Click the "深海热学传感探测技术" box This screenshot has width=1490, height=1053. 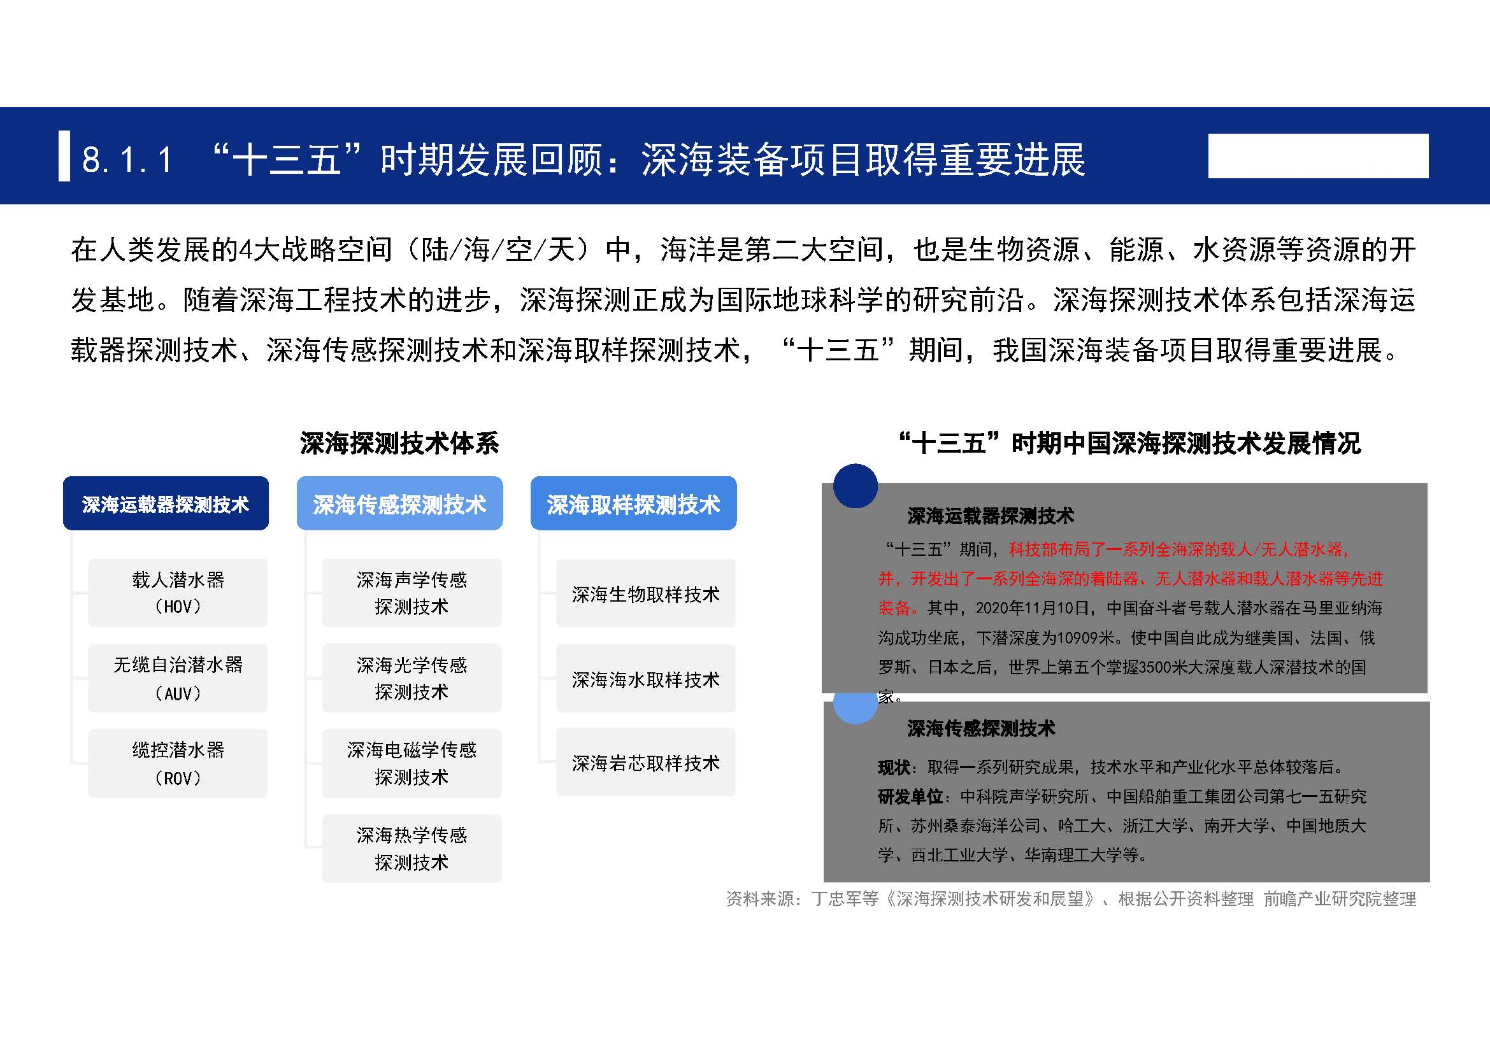tap(412, 848)
